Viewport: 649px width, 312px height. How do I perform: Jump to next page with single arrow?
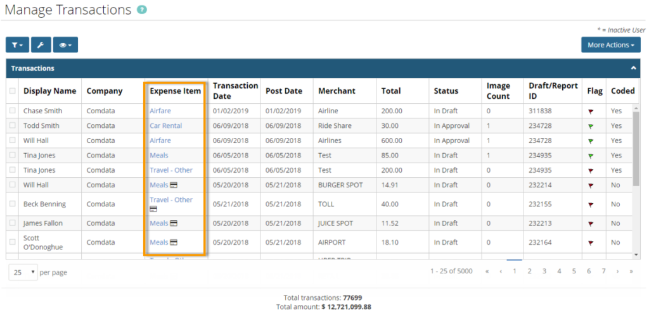pos(617,271)
